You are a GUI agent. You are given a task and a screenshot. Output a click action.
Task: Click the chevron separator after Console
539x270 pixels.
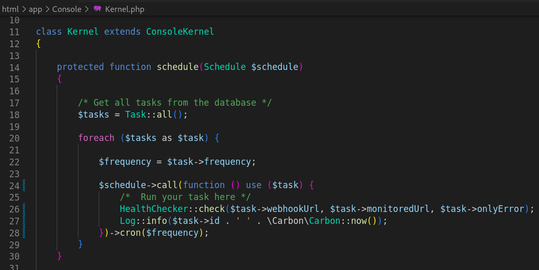(x=86, y=9)
